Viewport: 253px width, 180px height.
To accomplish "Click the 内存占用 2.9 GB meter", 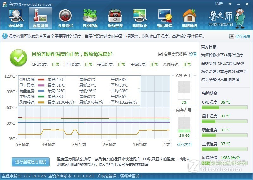I will (x=184, y=123).
